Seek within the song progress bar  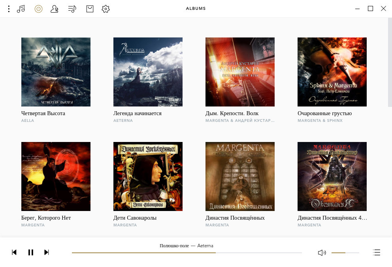[187, 253]
